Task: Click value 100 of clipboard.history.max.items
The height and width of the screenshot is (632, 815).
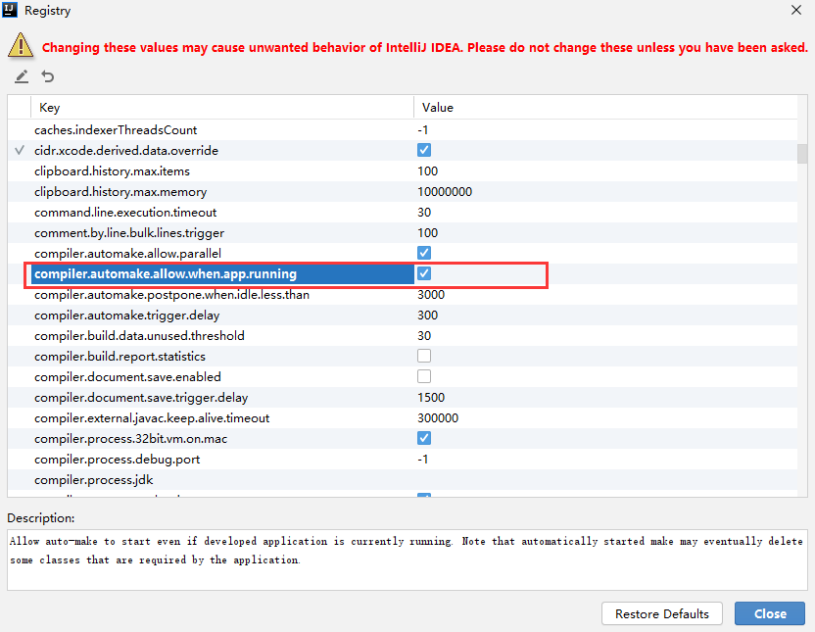Action: click(428, 171)
